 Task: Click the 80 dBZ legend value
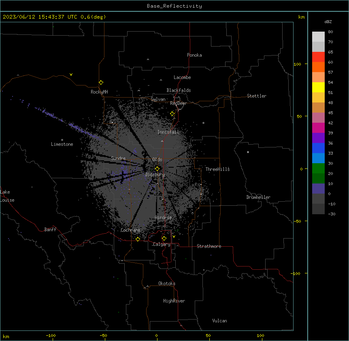pyautogui.click(x=330, y=32)
